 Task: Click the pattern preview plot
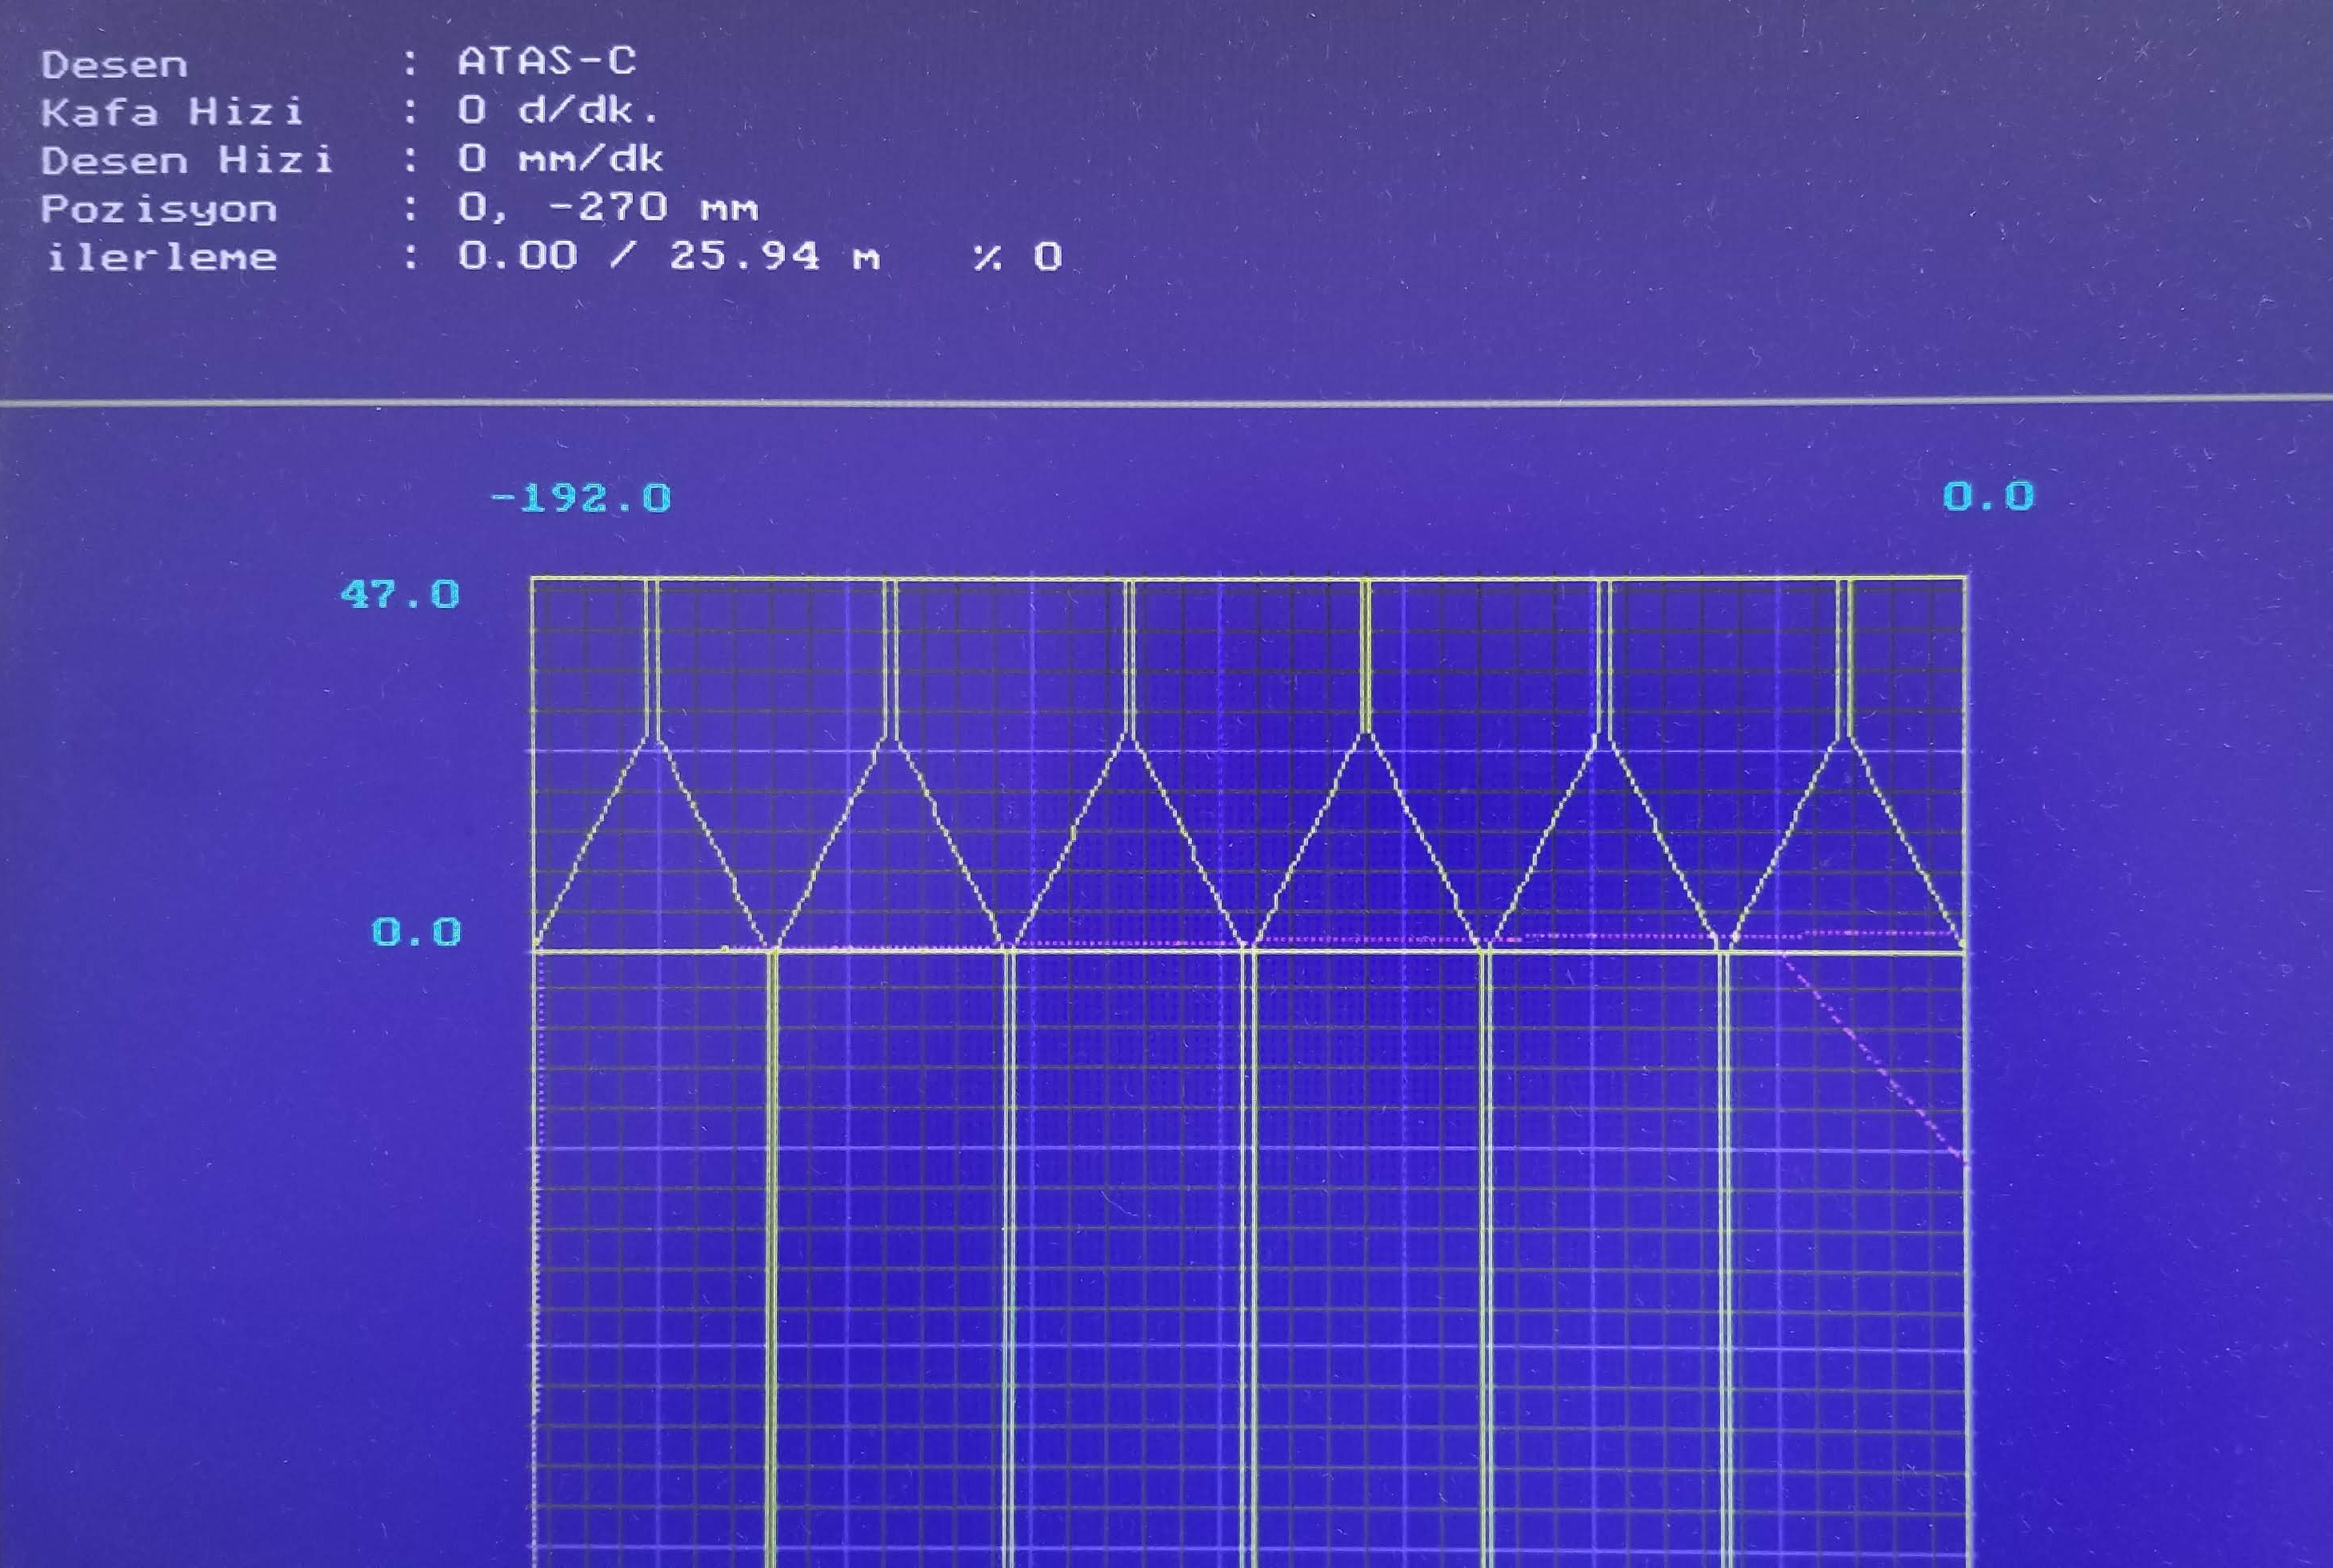pyautogui.click(x=1249, y=1071)
